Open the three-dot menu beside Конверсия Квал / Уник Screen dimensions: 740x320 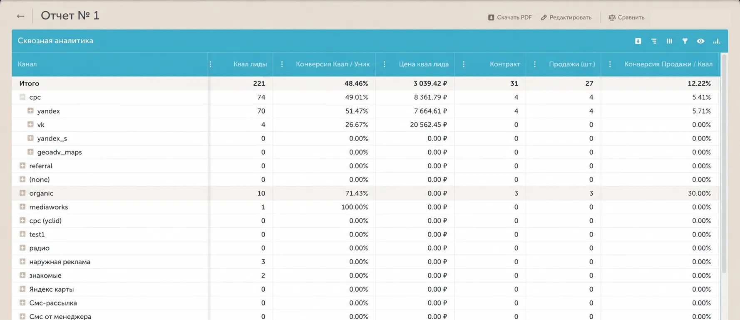(282, 64)
